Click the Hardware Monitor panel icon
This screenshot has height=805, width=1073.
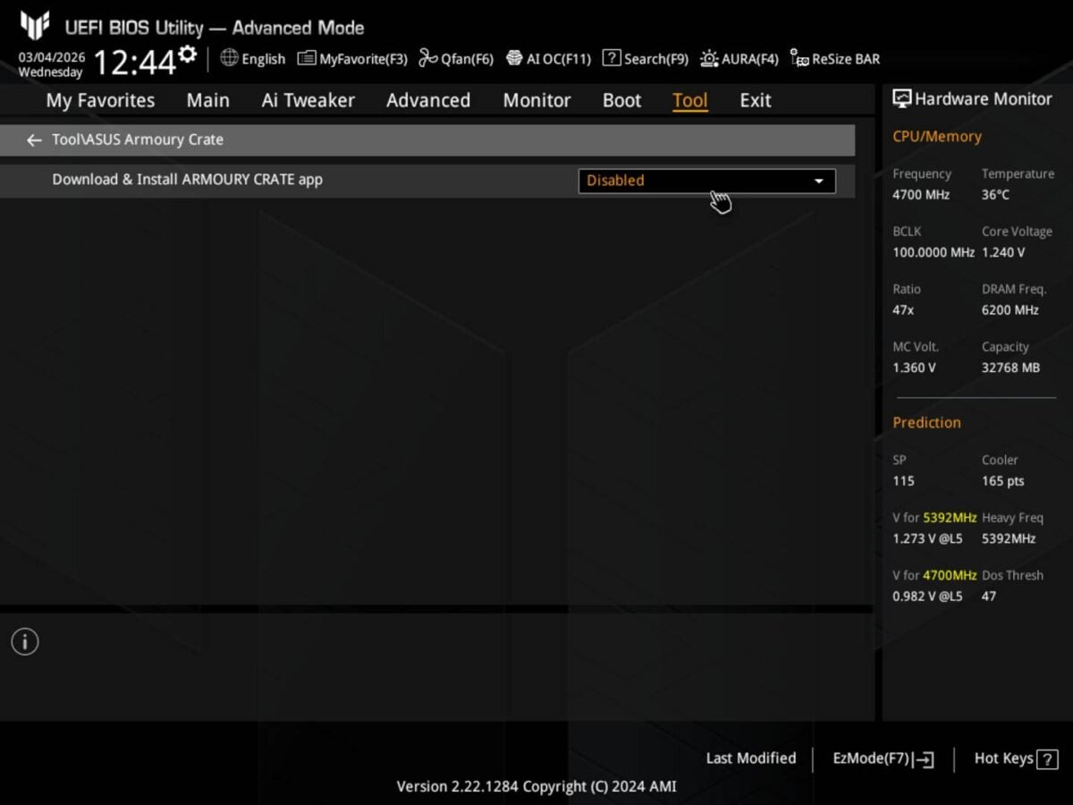[902, 98]
